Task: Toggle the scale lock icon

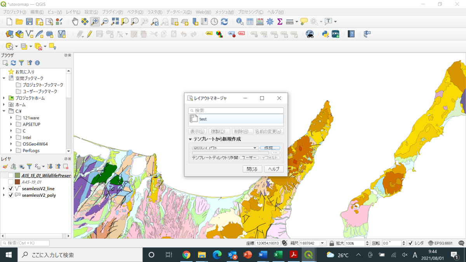Action: click(x=332, y=243)
